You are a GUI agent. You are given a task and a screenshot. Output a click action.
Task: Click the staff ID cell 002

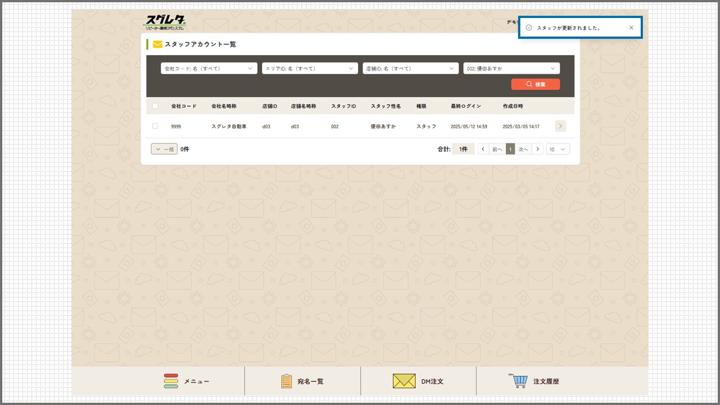[335, 127]
